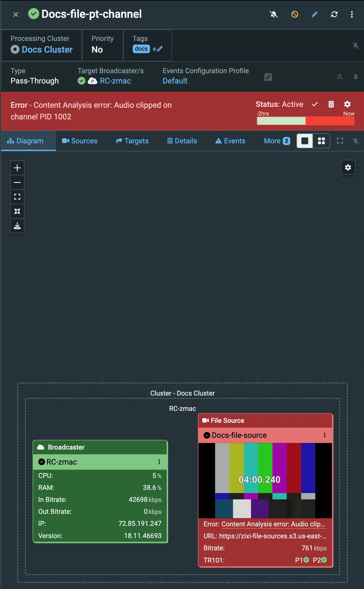
Task: Click the color bars source thumbnail
Action: point(265,480)
